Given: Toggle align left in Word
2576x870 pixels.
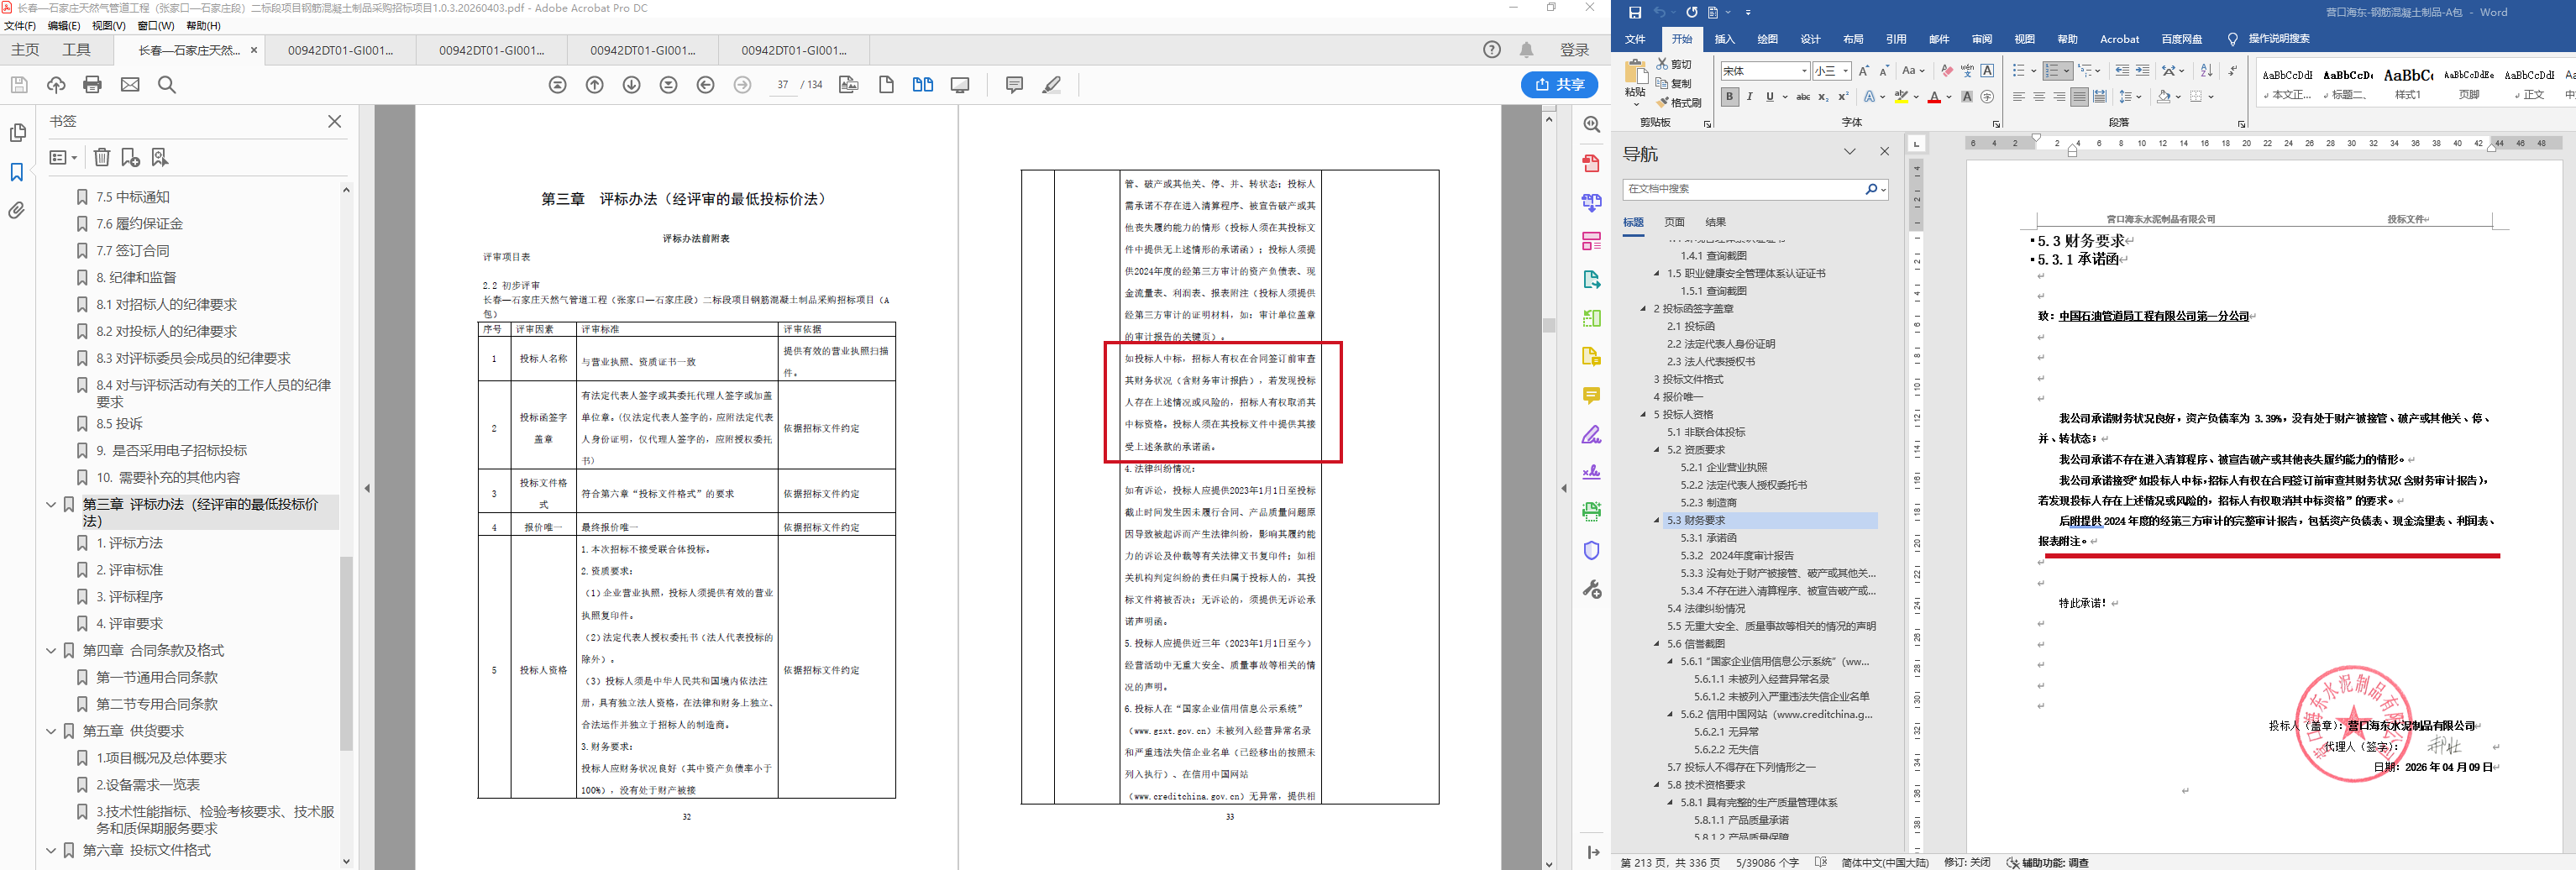Looking at the screenshot, I should (2019, 96).
